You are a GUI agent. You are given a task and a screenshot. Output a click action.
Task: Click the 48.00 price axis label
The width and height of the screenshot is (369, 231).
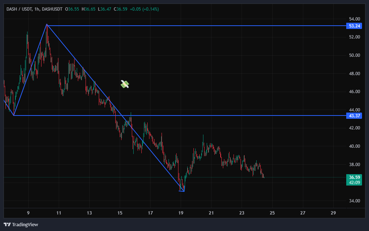tap(354, 74)
